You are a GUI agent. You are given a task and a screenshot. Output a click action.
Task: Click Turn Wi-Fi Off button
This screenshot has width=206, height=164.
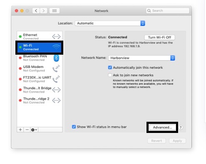[x=159, y=37]
